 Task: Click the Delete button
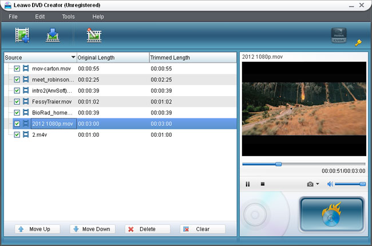click(148, 229)
